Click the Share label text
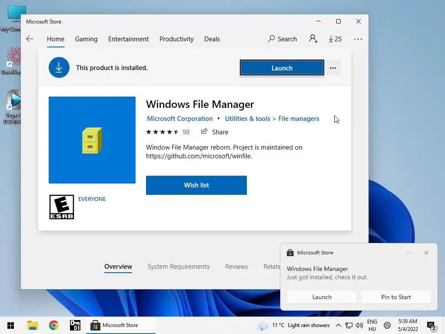 click(x=220, y=132)
